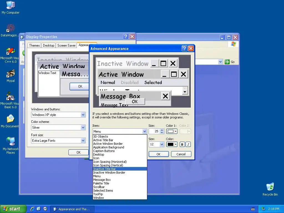
Task: Click the keyboard icon in system tray
Action: pyautogui.click(x=253, y=209)
